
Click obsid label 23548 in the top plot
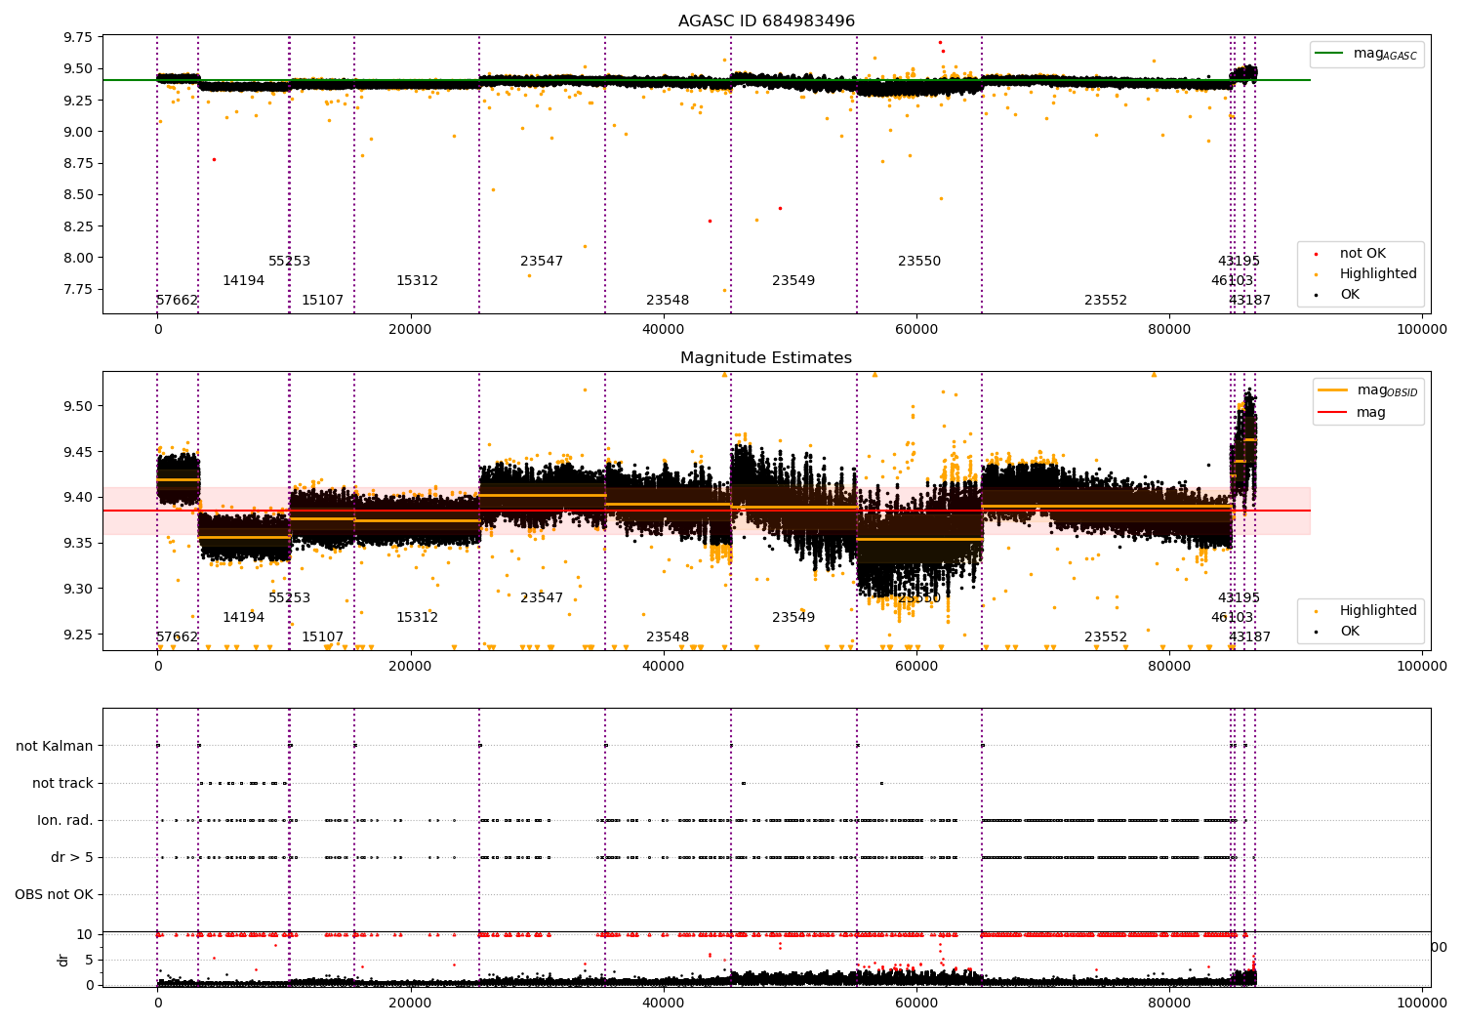tap(668, 301)
